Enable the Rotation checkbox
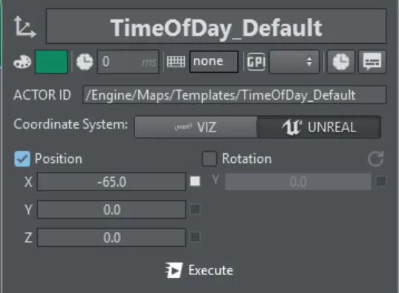Screen dimensions: 399x293 [x=210, y=158]
